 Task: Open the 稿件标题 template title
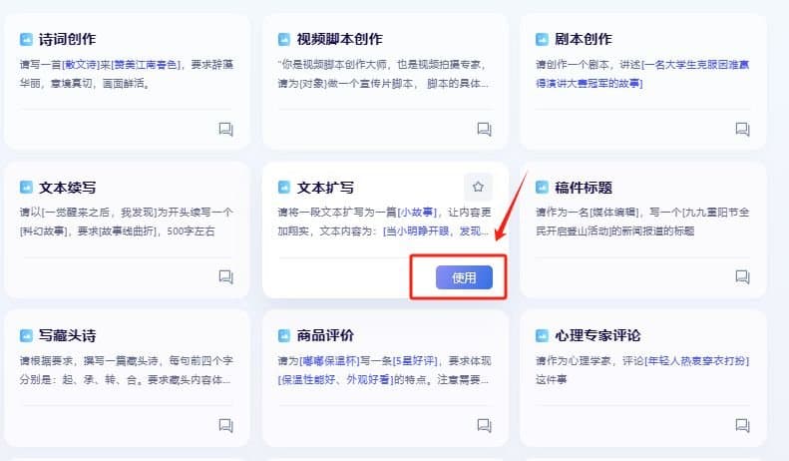[x=584, y=188]
